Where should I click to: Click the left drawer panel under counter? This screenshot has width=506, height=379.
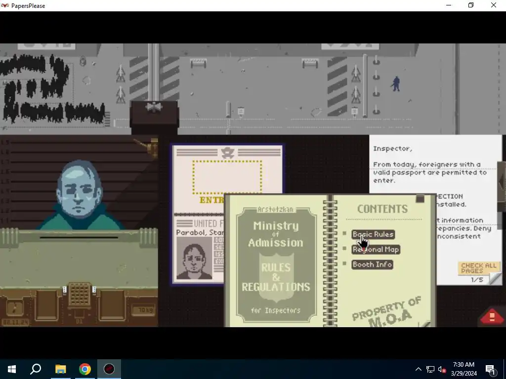(x=47, y=304)
